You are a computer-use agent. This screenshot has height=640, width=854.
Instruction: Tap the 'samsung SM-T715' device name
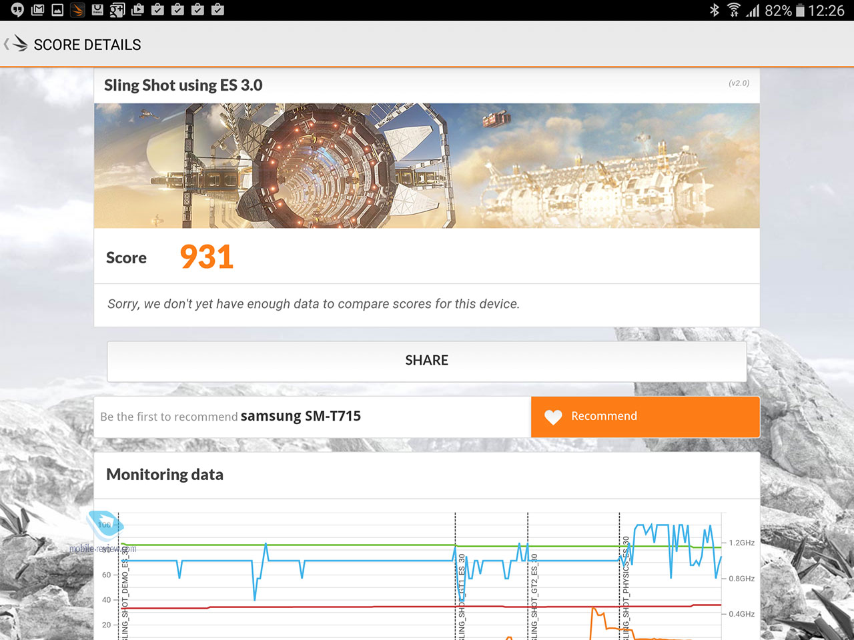click(301, 416)
